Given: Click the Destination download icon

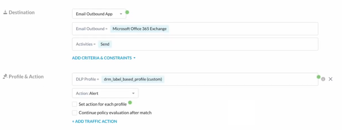Looking at the screenshot, I should pos(5,12).
